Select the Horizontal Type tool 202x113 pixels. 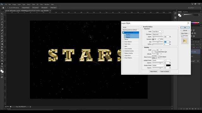2,55
